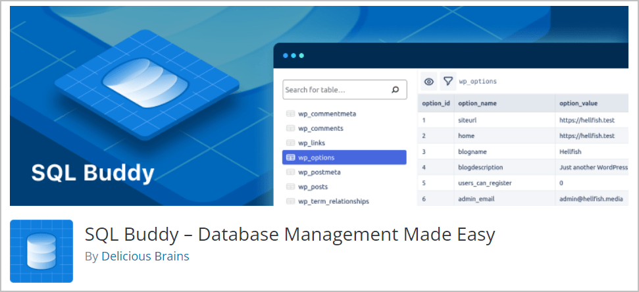Open the SQL Buddy plugin title
This screenshot has height=292, width=639.
[x=290, y=234]
